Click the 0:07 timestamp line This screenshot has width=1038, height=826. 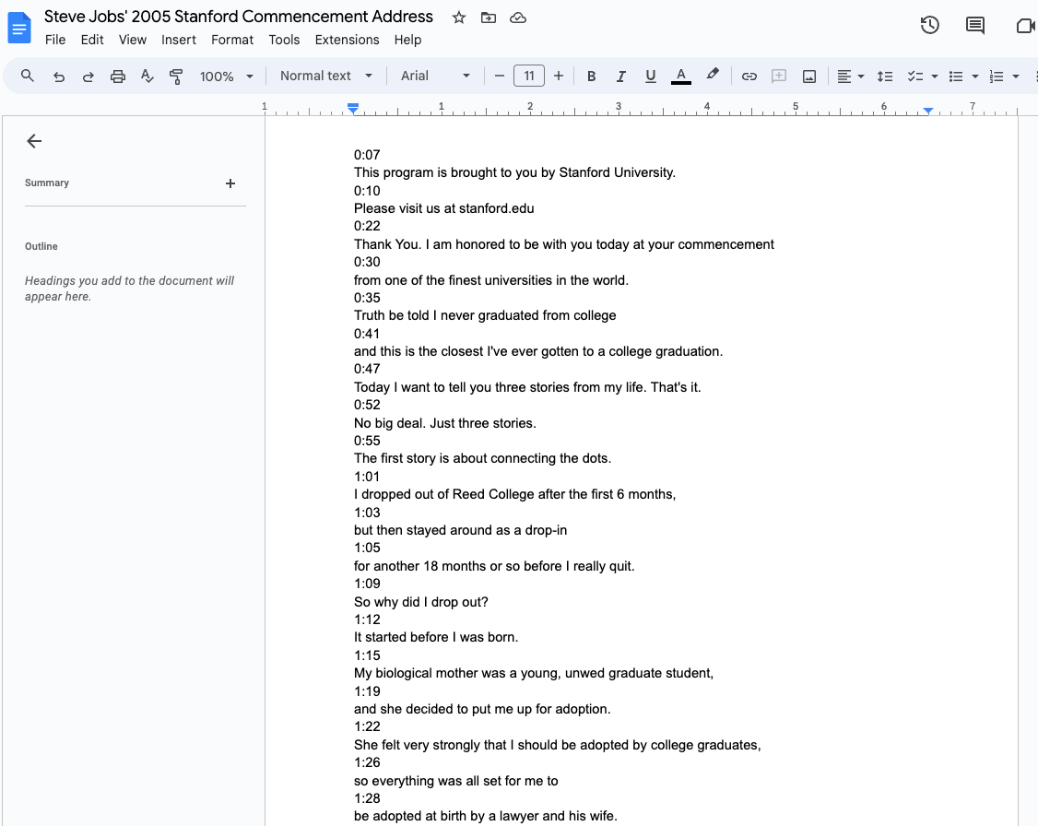click(x=367, y=155)
